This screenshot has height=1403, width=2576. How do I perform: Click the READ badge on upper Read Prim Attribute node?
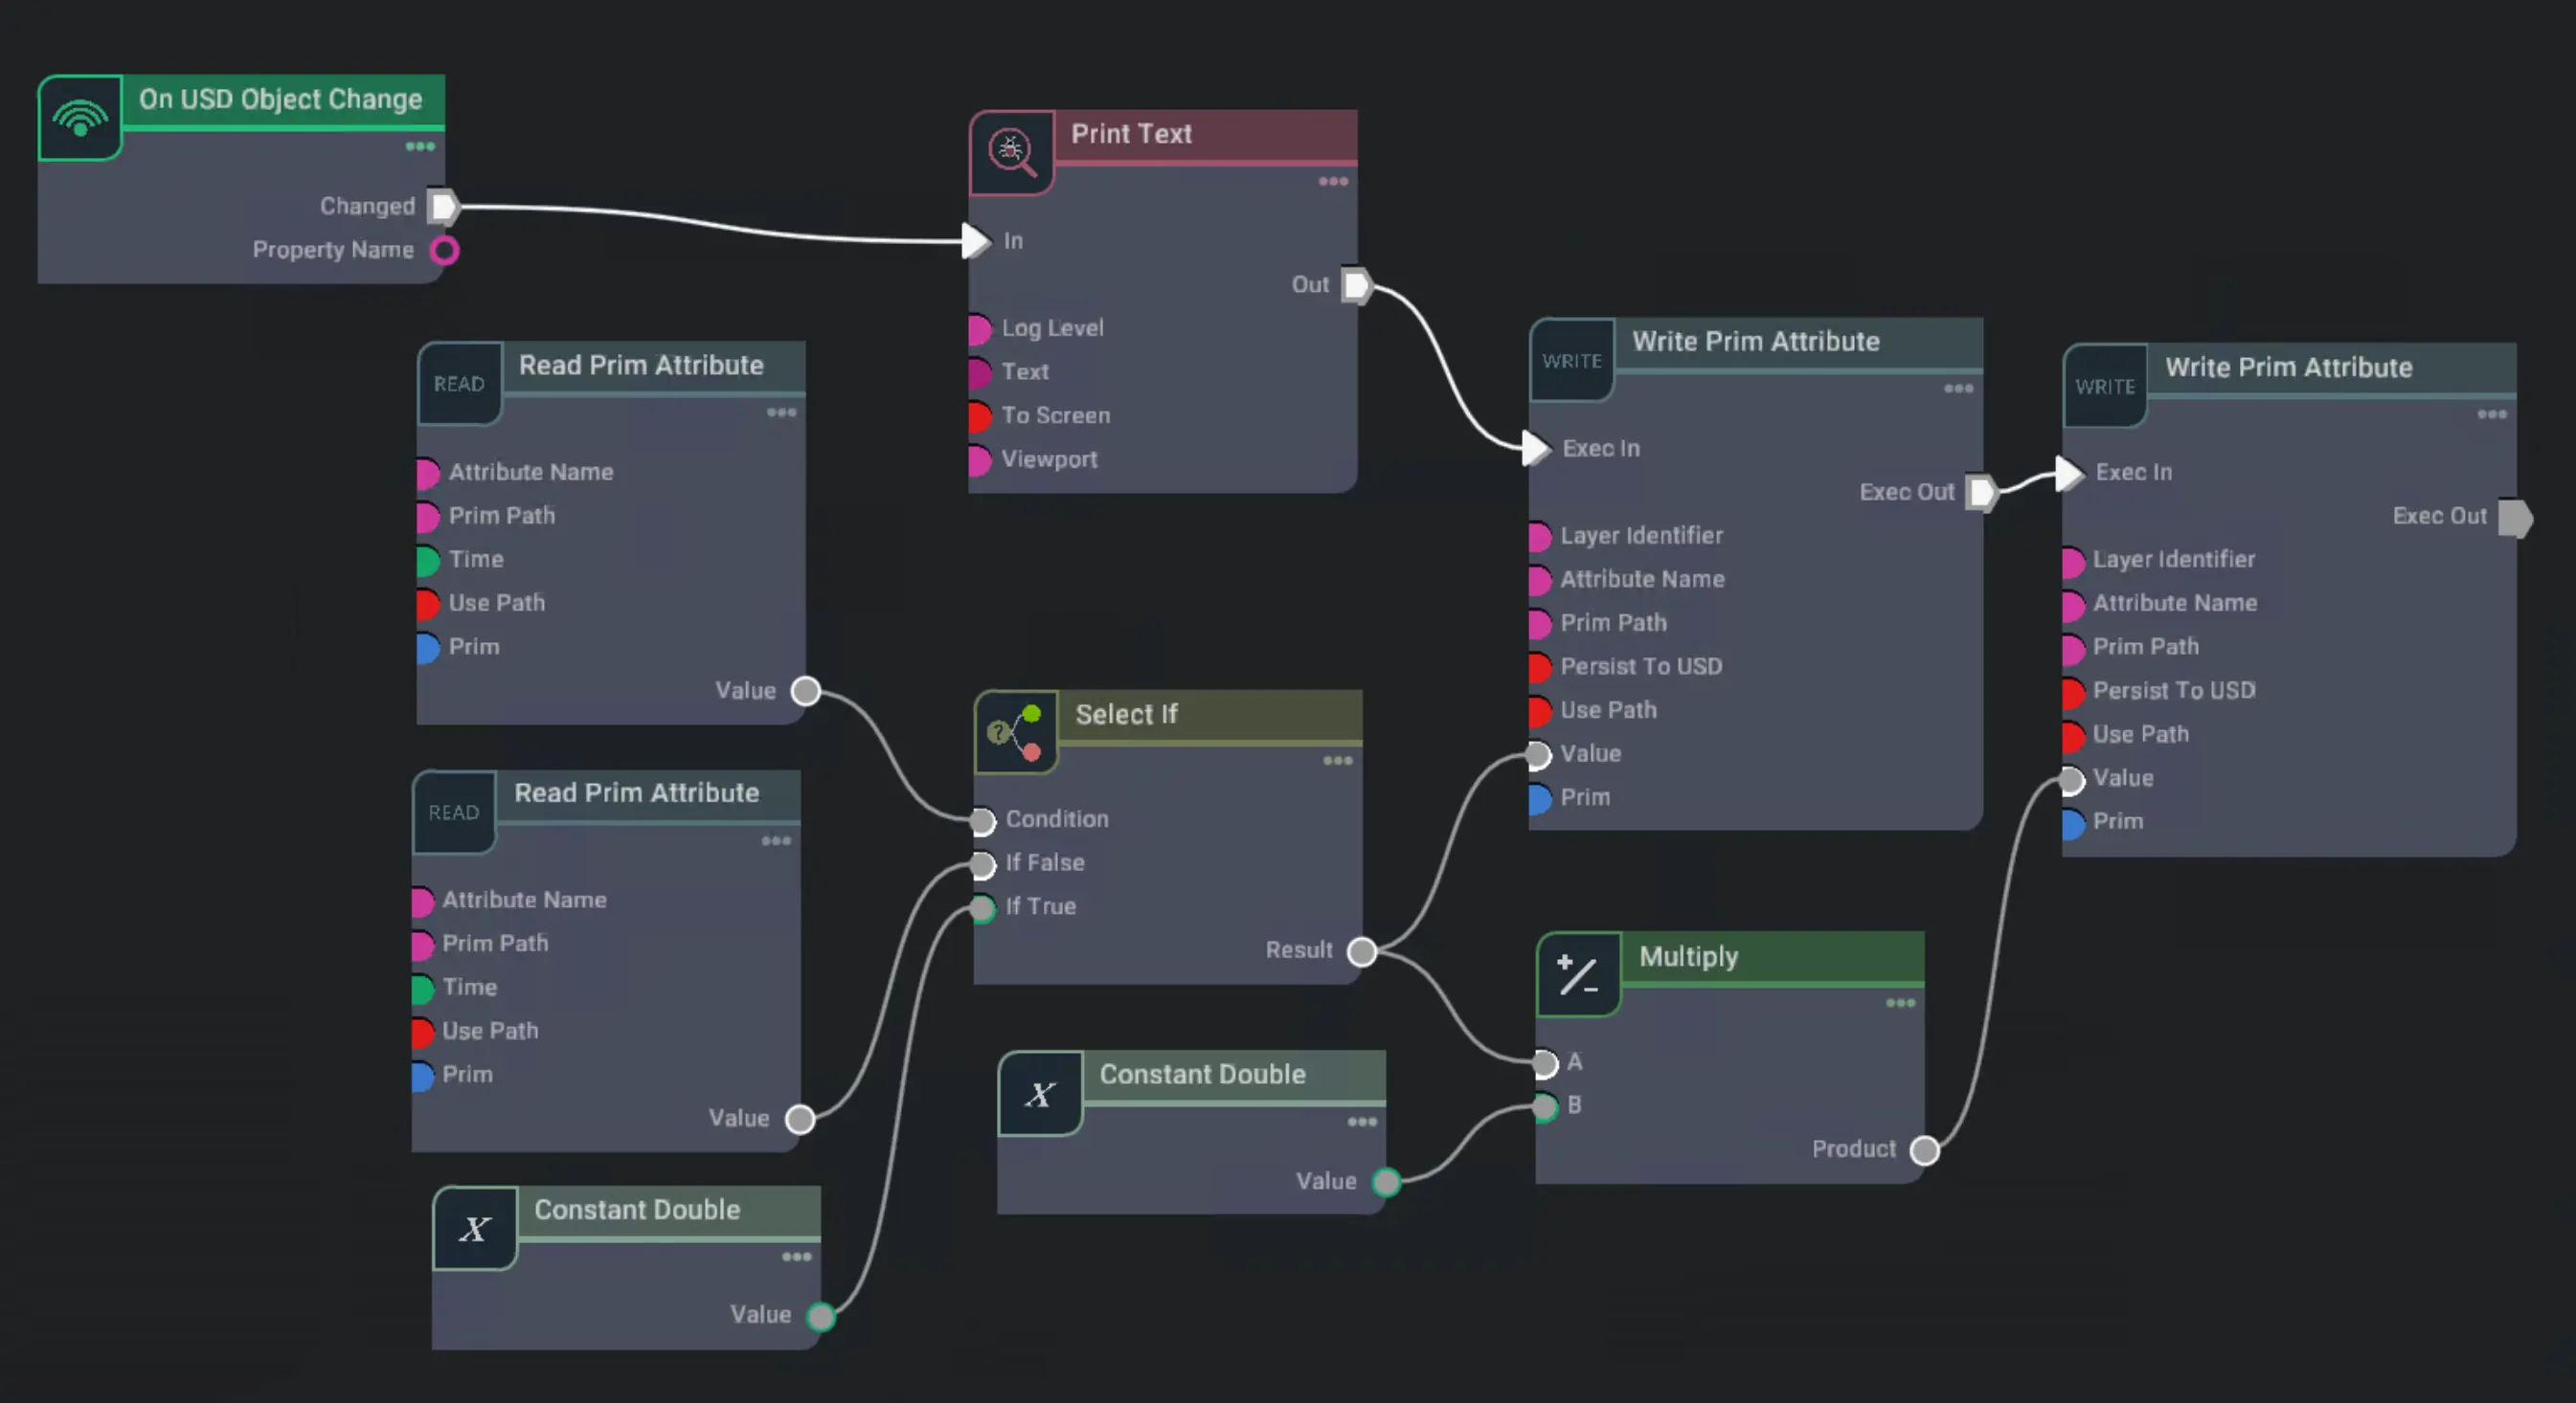[x=459, y=383]
